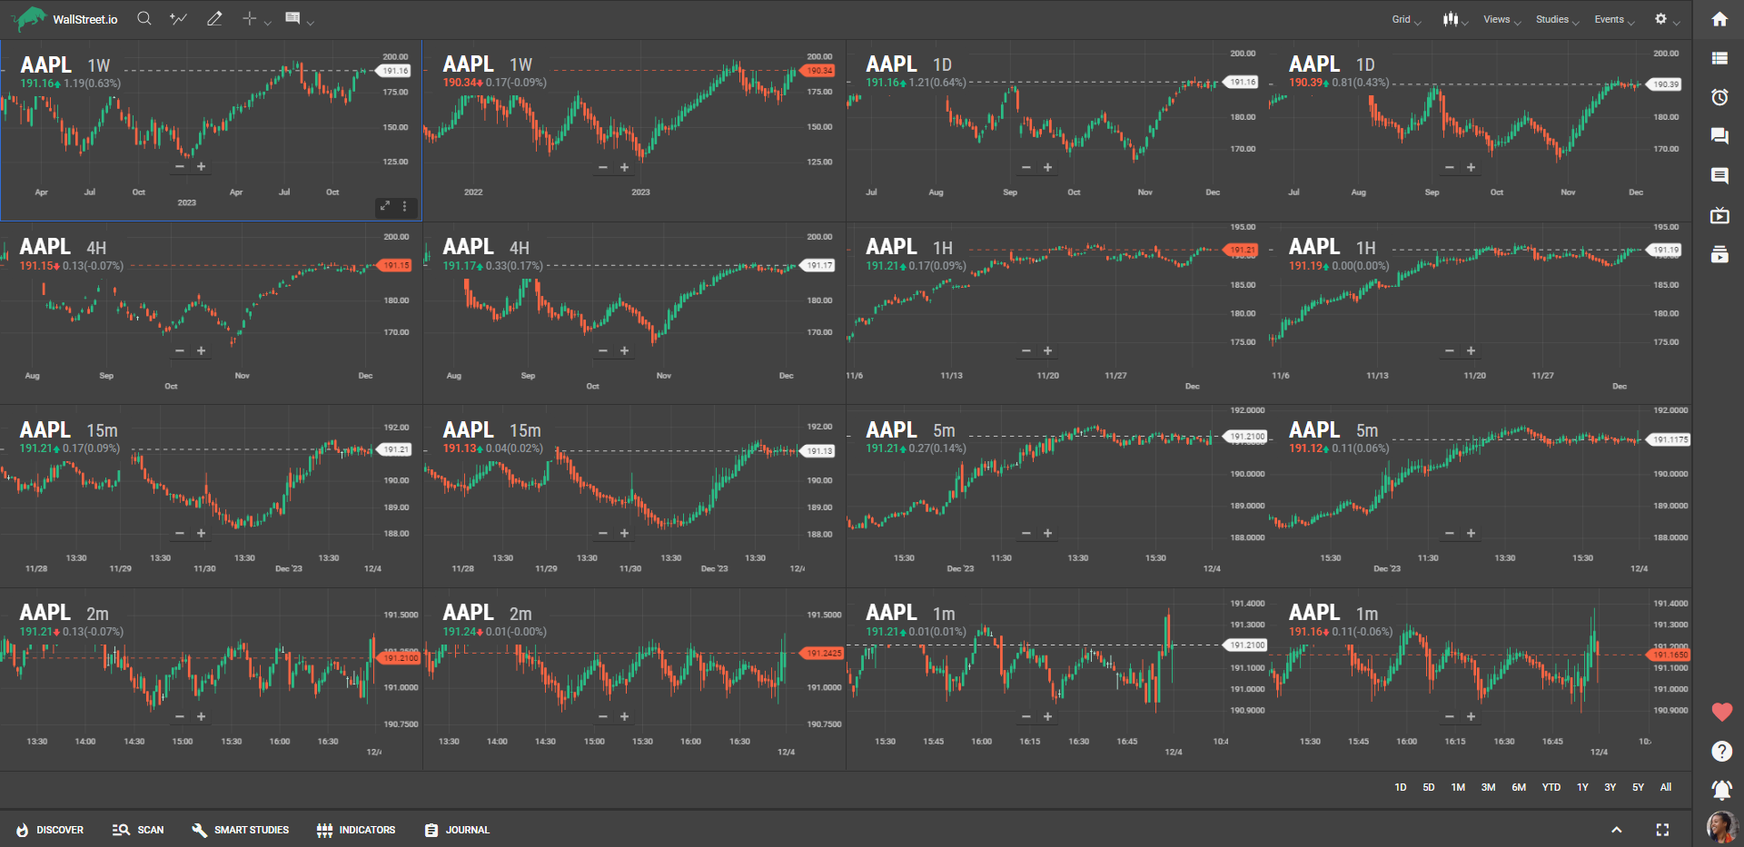Open the Scan tab

click(138, 830)
